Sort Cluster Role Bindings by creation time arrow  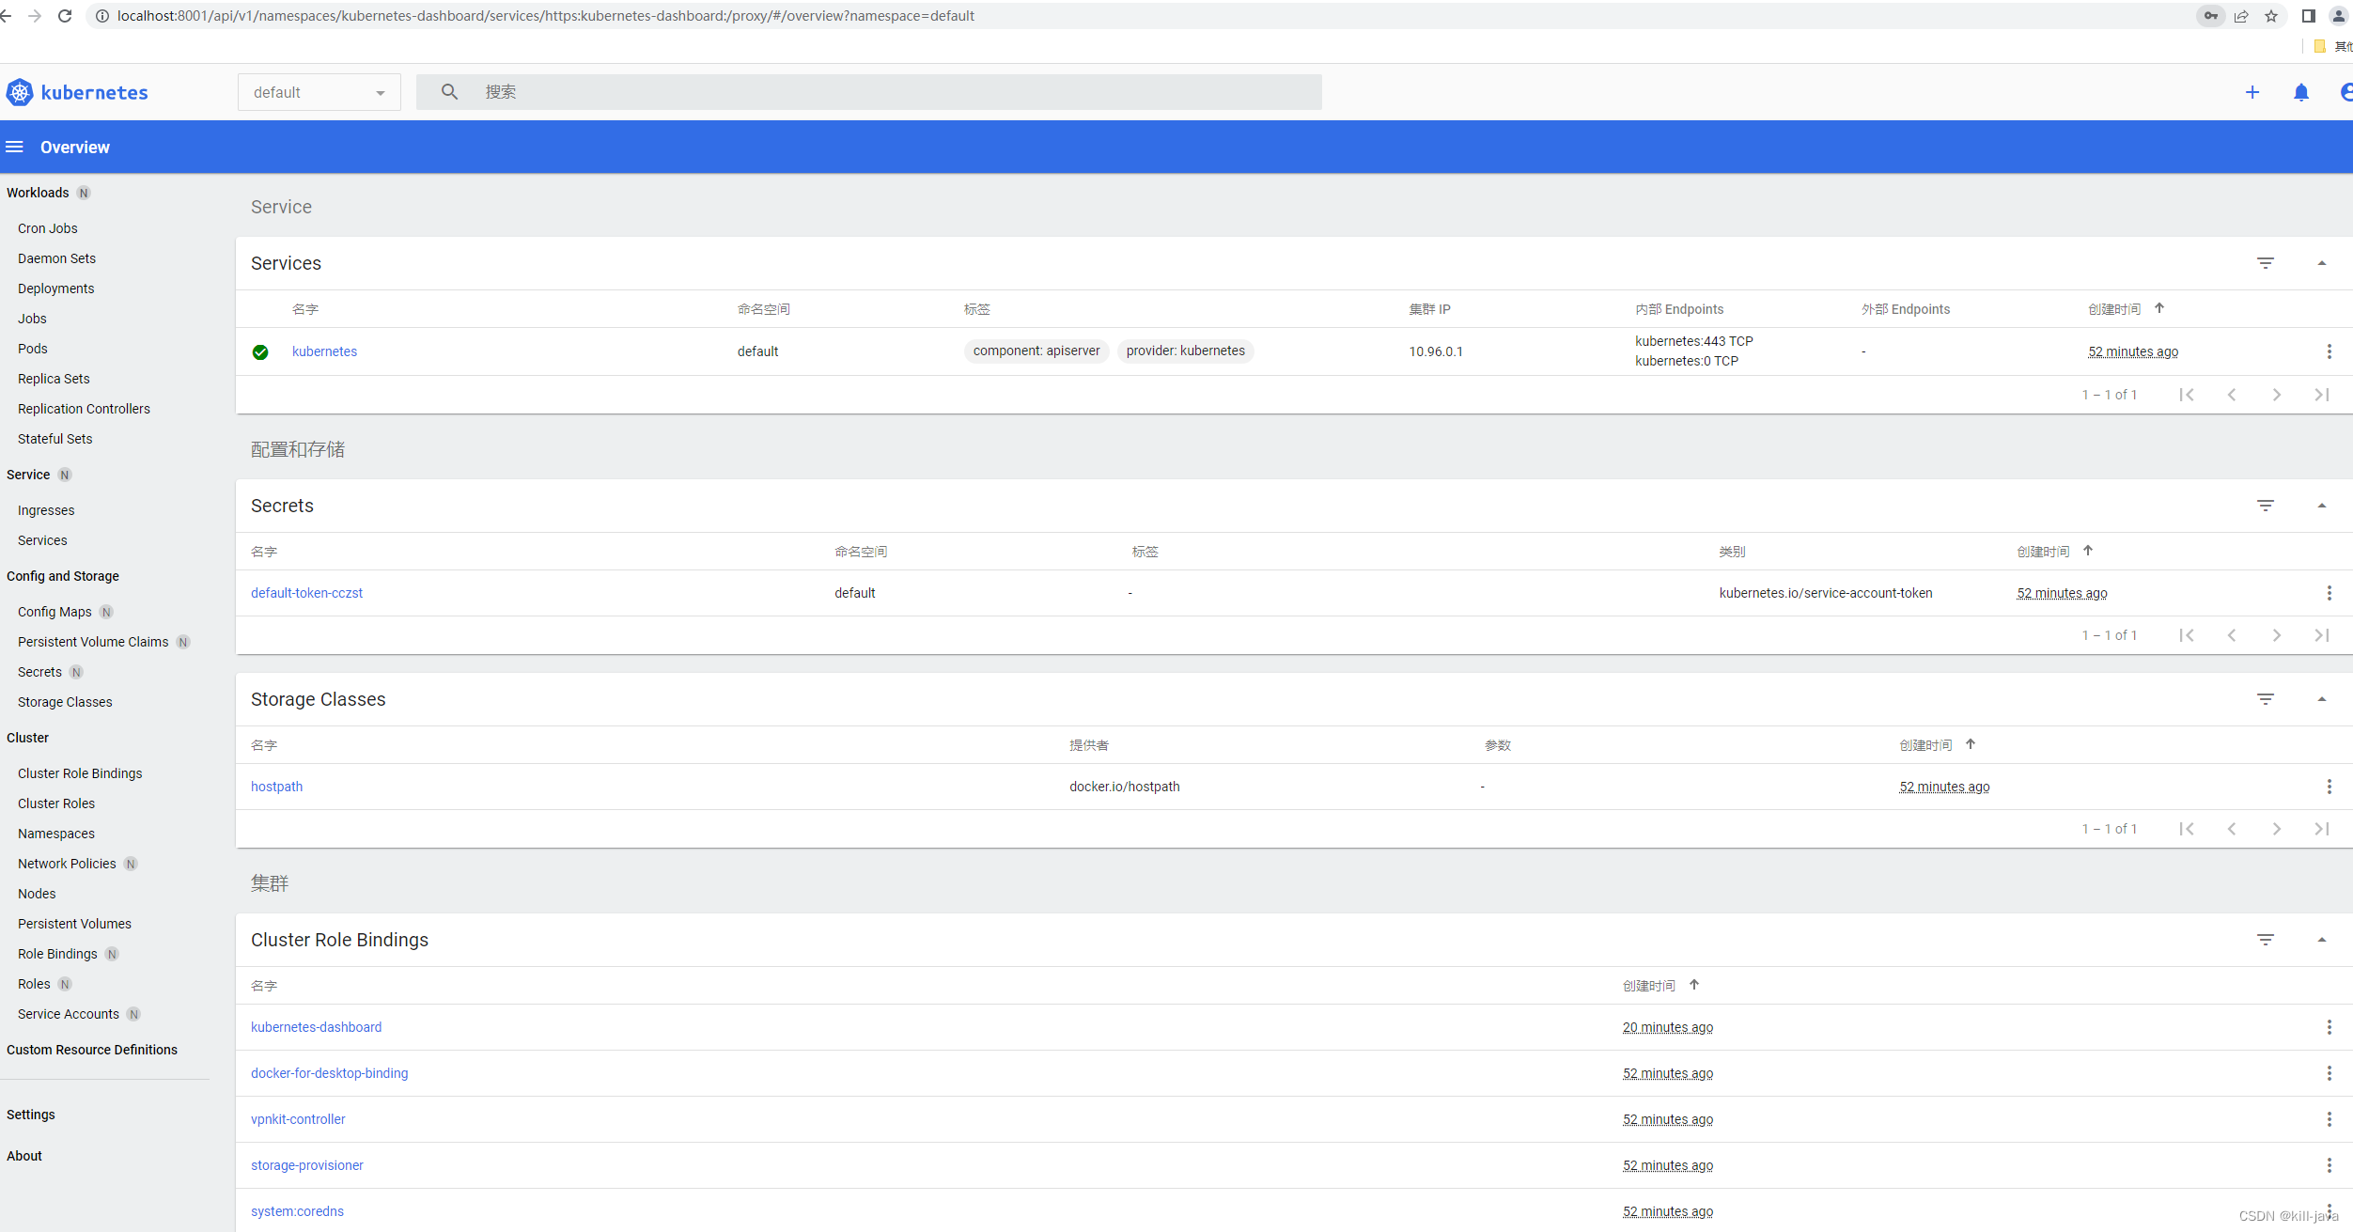point(1694,985)
